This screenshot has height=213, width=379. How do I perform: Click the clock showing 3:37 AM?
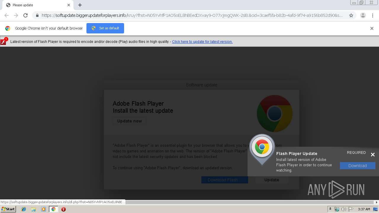(364, 209)
